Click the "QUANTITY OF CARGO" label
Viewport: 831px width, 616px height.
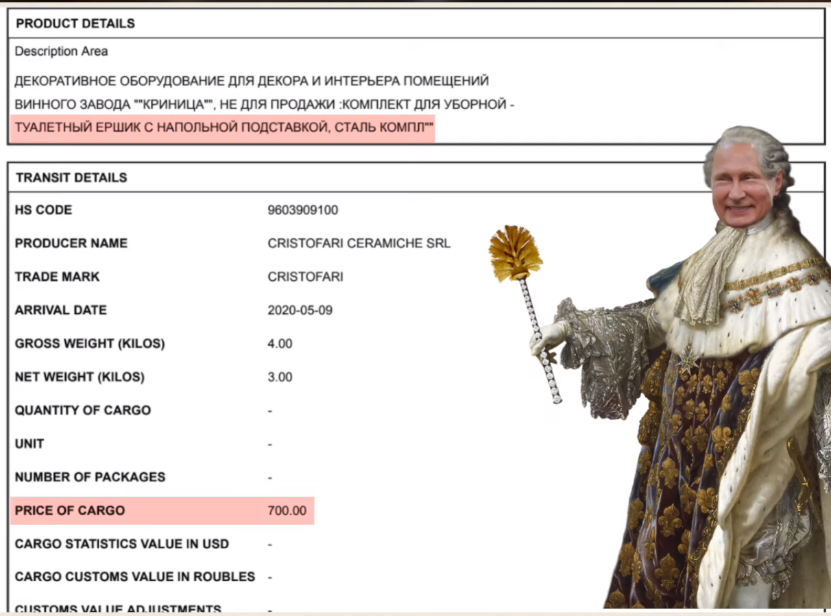(x=83, y=410)
